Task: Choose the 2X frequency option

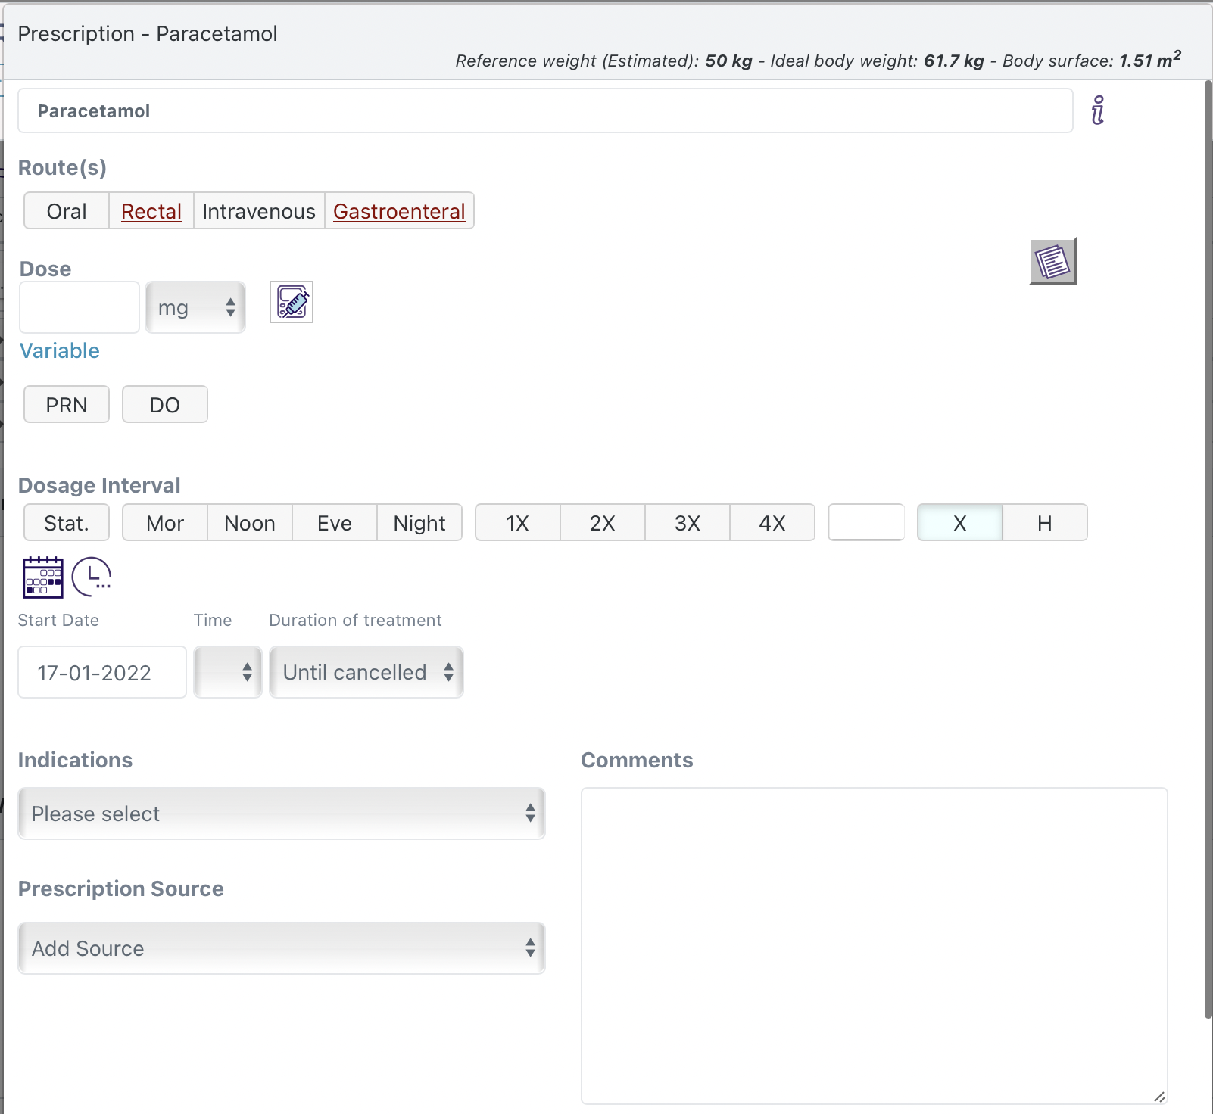Action: (x=601, y=522)
